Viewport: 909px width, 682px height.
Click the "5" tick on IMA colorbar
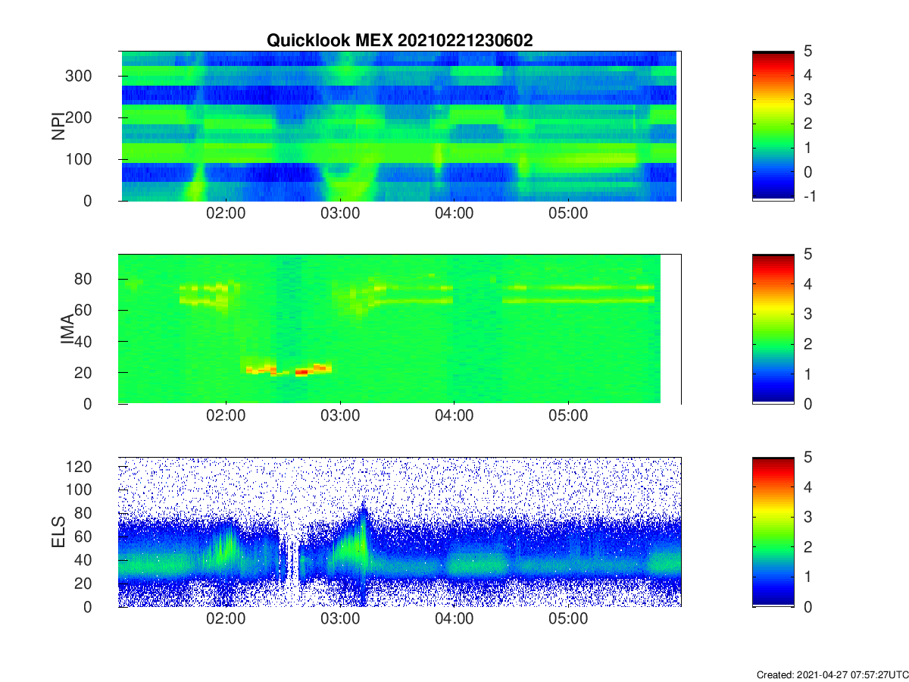click(807, 254)
